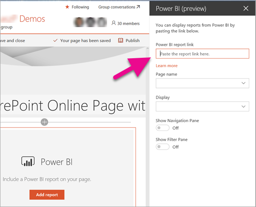Image resolution: width=256 pixels, height=207 pixels.
Task: Publish the page
Action: pyautogui.click(x=132, y=40)
